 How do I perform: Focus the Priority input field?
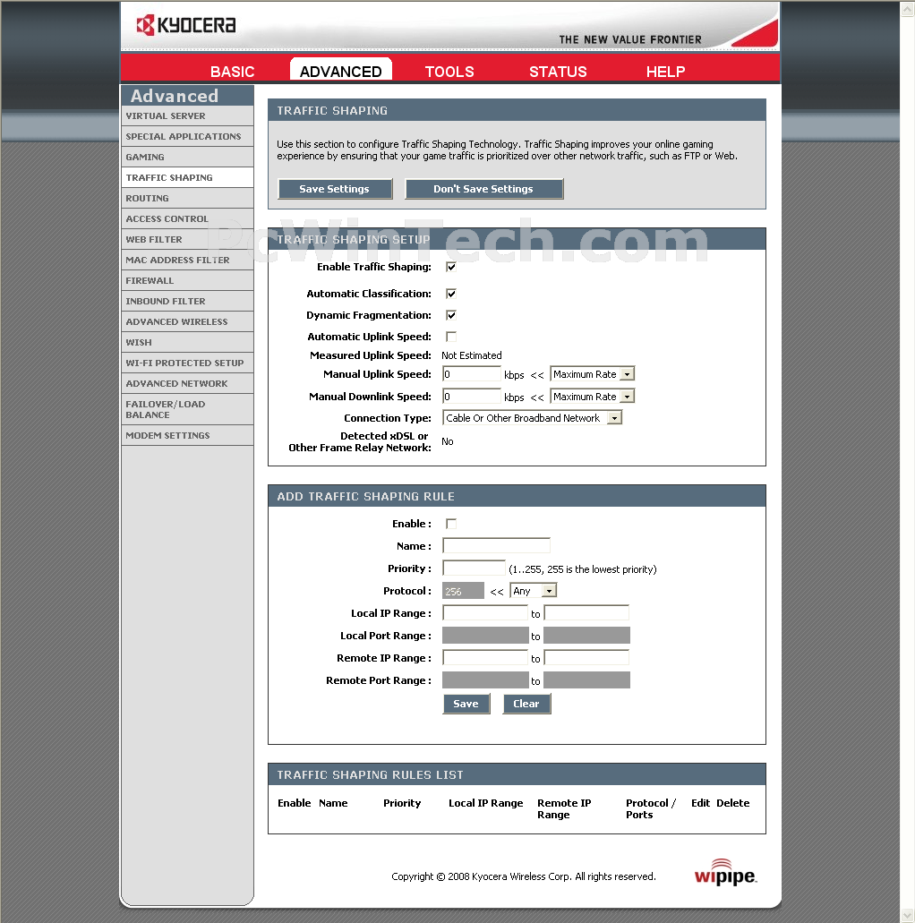[x=474, y=568]
